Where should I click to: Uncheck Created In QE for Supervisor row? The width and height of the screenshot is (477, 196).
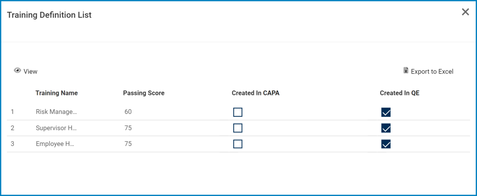click(x=386, y=128)
